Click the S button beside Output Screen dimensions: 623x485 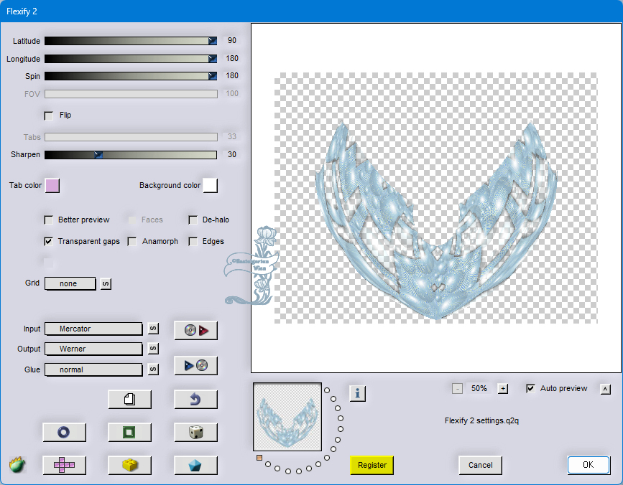(153, 349)
